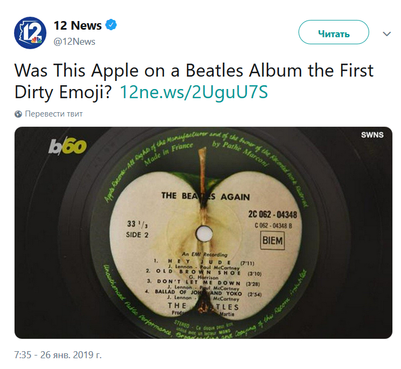Click THE BEATLES AGAIN title on the label
This screenshot has width=401, height=369.
(x=206, y=196)
